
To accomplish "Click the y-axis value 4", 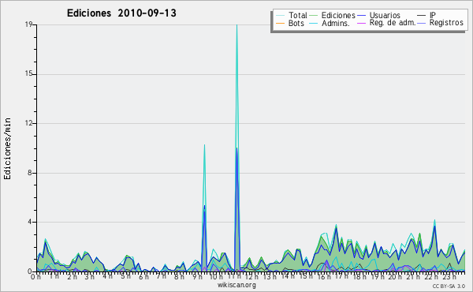I will 30,223.
